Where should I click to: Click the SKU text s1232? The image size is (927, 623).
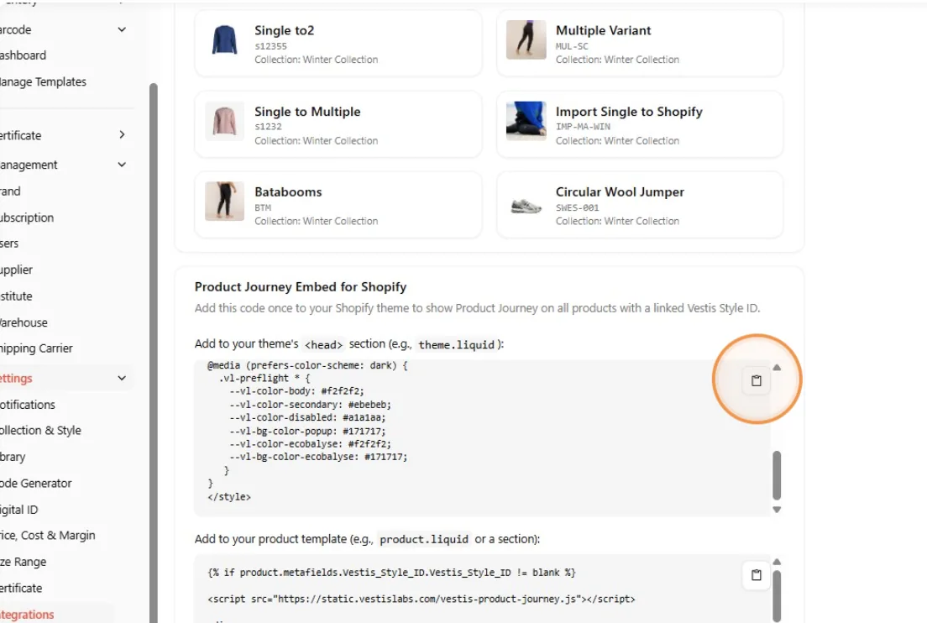[x=268, y=127]
